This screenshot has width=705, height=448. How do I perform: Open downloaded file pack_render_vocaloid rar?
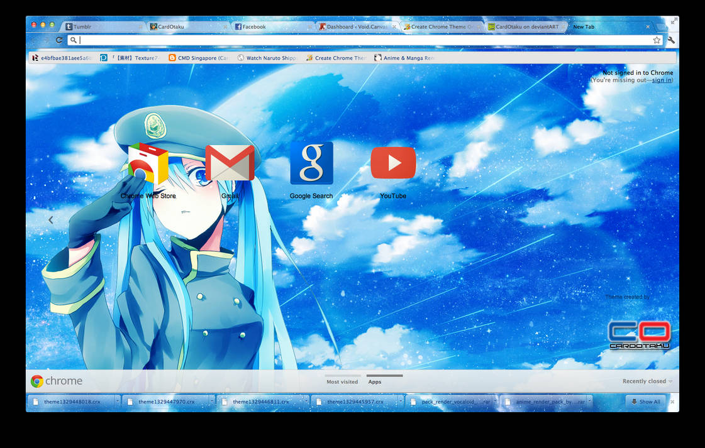(450, 402)
